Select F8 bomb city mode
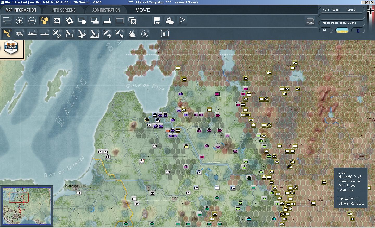The height and width of the screenshot is (228, 375). click(x=95, y=34)
